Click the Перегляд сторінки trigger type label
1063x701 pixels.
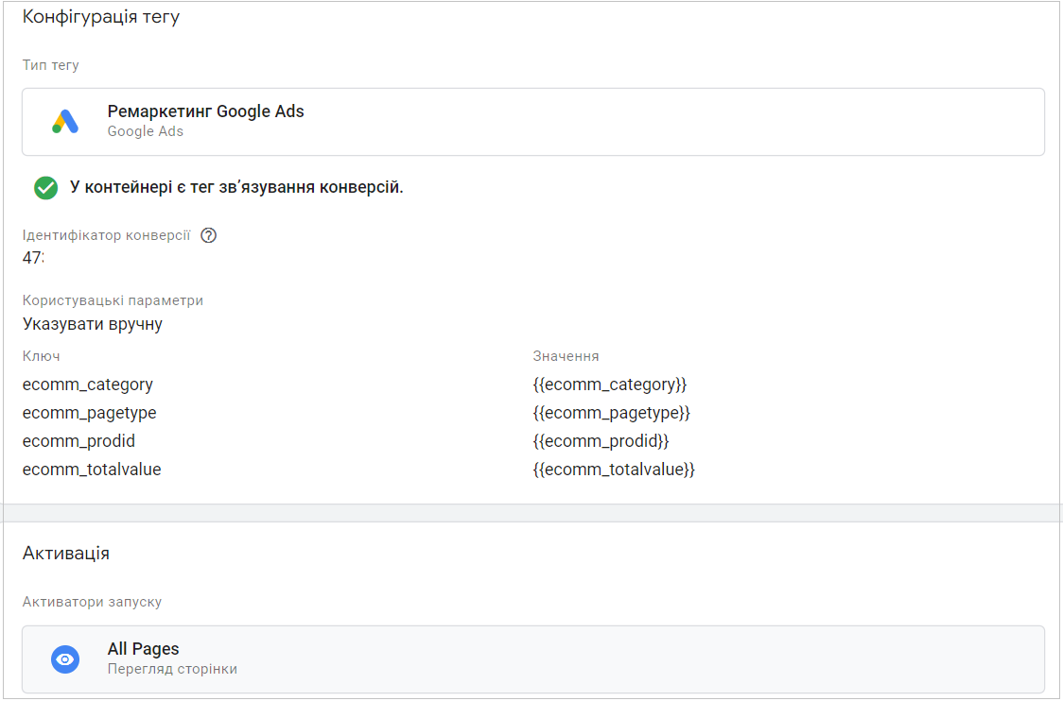coord(172,669)
